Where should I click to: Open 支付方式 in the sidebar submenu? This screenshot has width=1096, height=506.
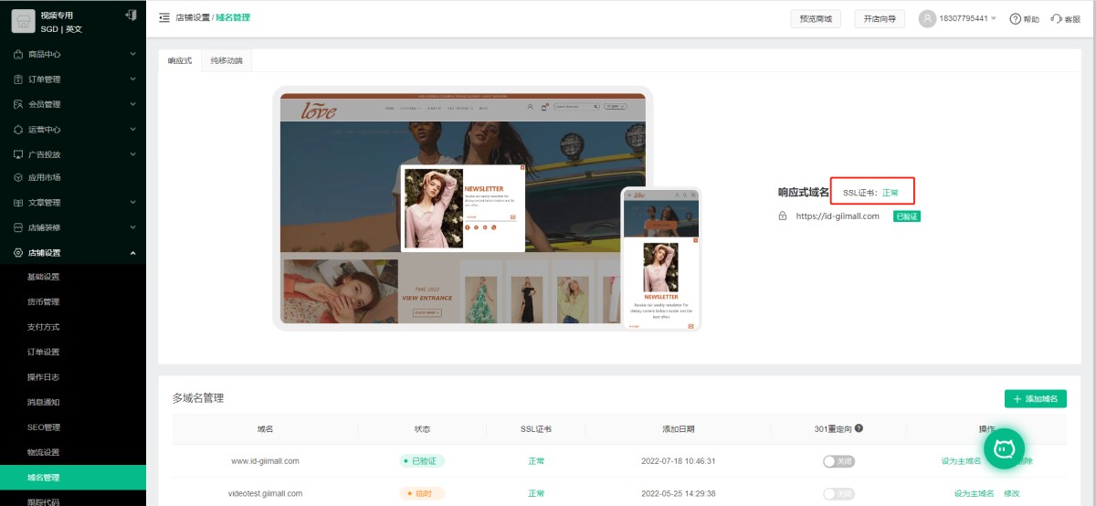(x=44, y=327)
